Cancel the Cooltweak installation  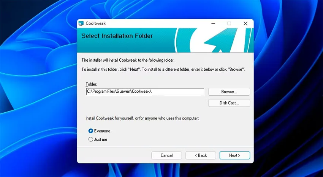(x=166, y=155)
